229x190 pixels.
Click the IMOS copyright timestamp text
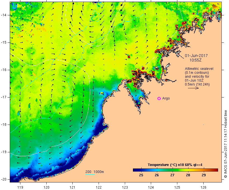(x=226, y=144)
